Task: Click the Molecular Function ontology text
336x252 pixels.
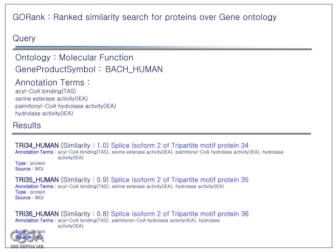Action: [x=96, y=58]
